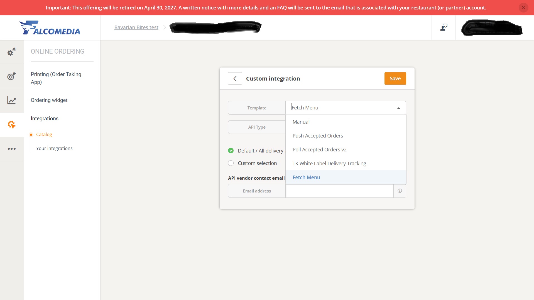The height and width of the screenshot is (300, 534).
Task: Open the Bavarian Bites test breadcrumb link
Action: click(136, 27)
